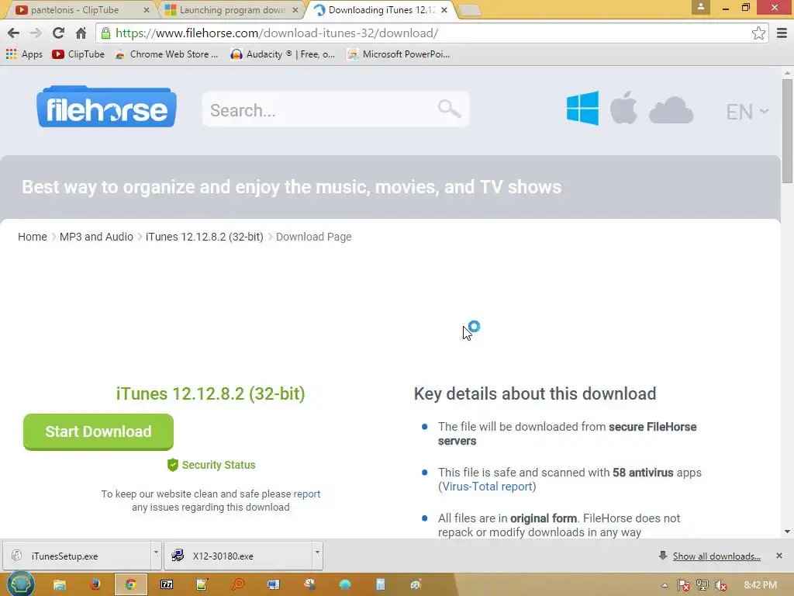Open the Audacity bookmark

pos(282,54)
